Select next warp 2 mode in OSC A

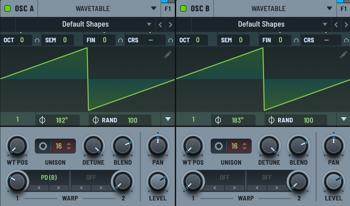click(101, 188)
